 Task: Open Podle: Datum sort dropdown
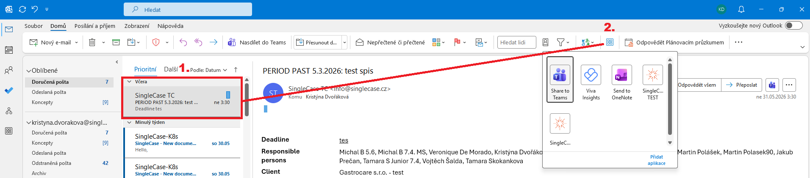click(208, 70)
